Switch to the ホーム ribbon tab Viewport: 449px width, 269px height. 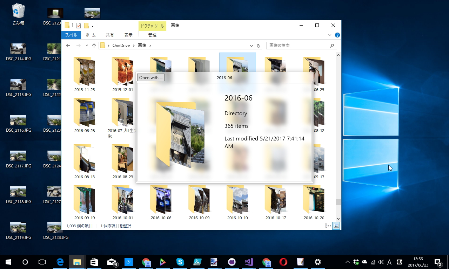pyautogui.click(x=91, y=35)
